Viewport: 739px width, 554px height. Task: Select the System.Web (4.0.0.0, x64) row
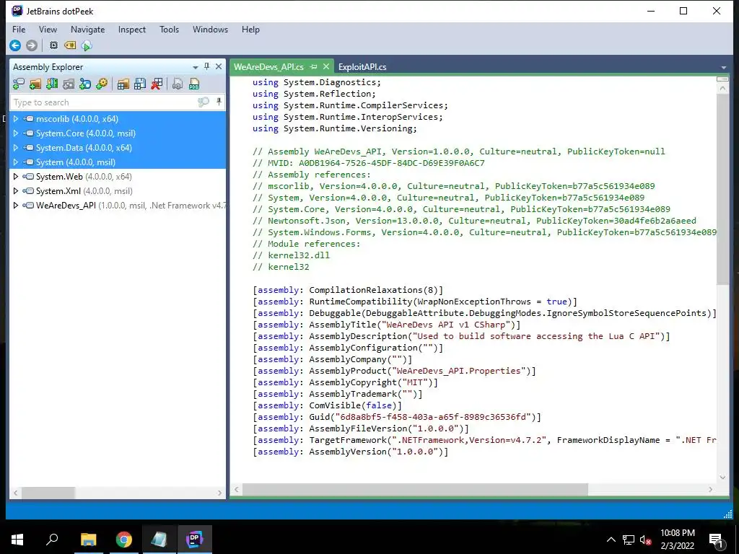(118, 176)
